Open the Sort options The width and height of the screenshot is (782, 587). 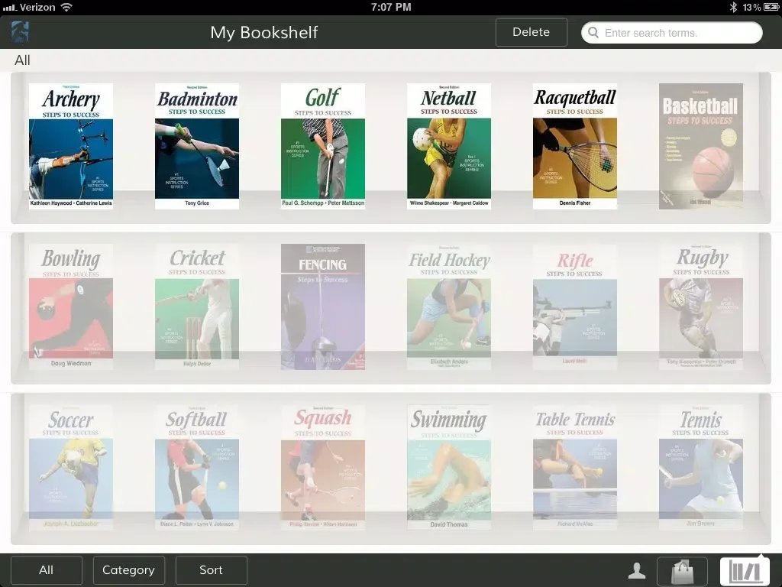tap(212, 570)
